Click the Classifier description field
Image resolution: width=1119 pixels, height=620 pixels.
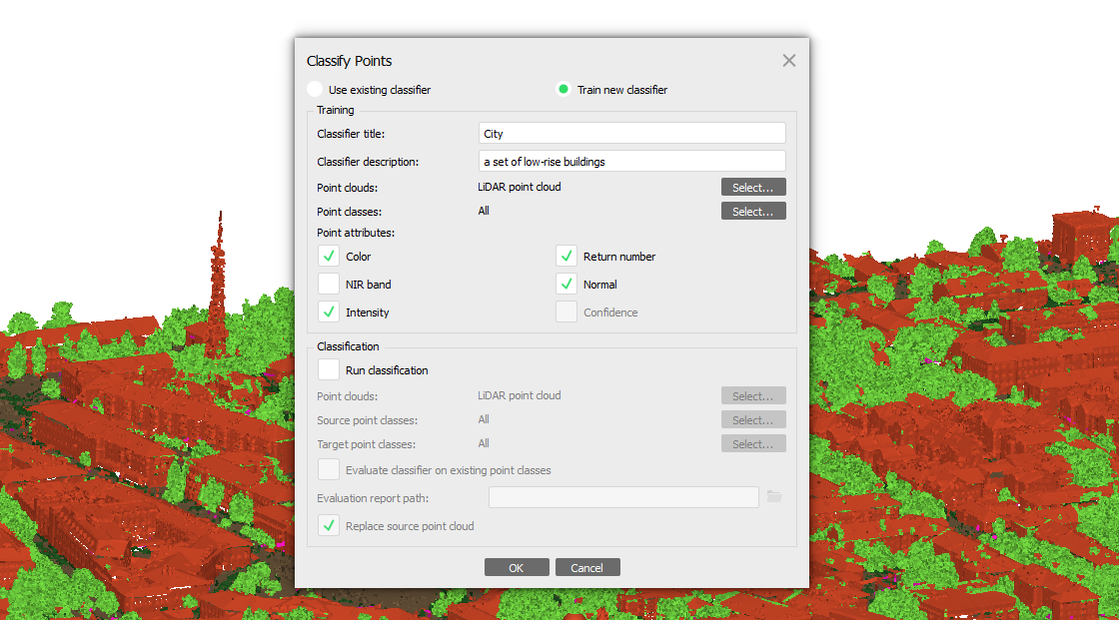(631, 162)
